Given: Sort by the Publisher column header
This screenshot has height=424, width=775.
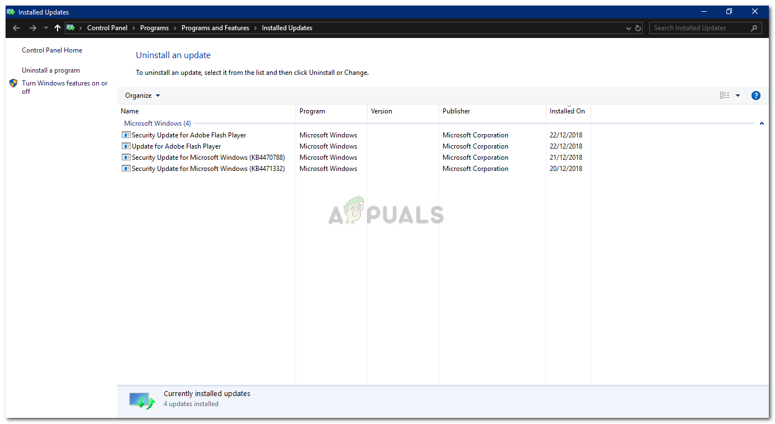Looking at the screenshot, I should tap(492, 111).
